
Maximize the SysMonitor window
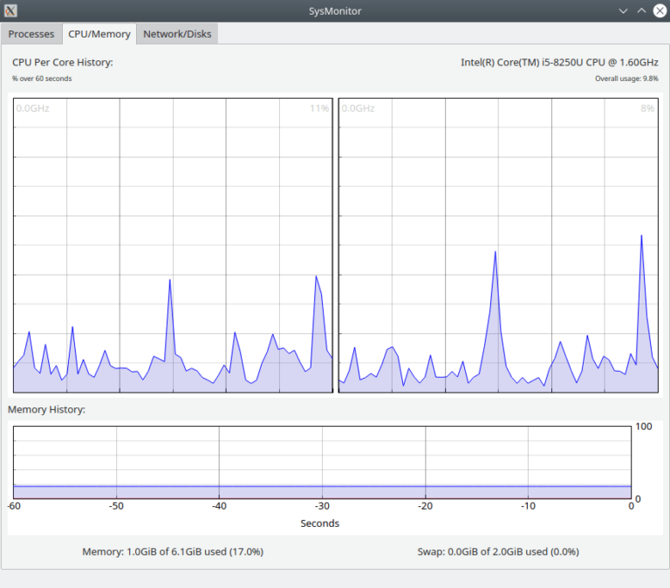641,10
